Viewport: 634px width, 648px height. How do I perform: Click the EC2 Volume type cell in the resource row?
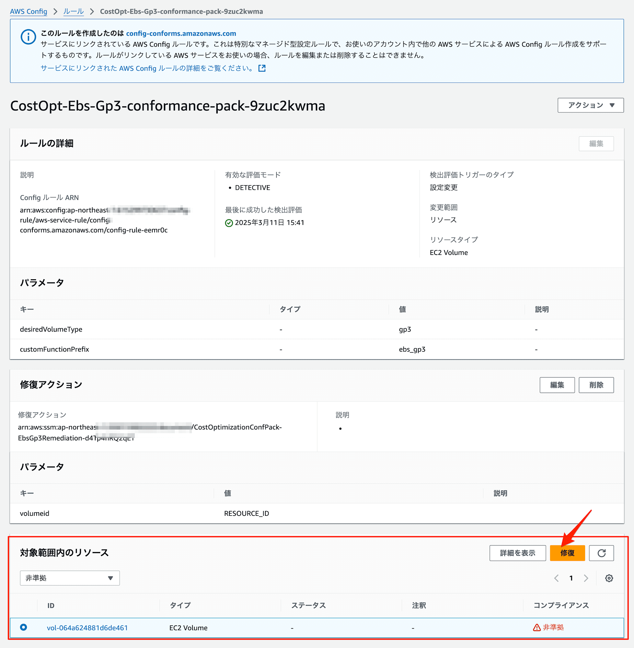188,628
